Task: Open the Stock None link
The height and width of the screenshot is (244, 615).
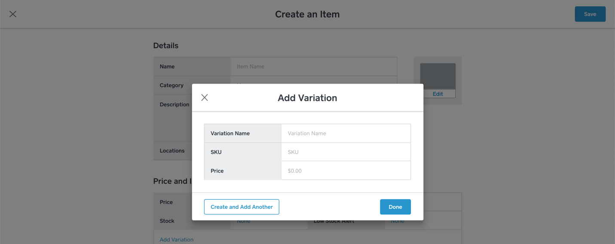Action: point(243,221)
